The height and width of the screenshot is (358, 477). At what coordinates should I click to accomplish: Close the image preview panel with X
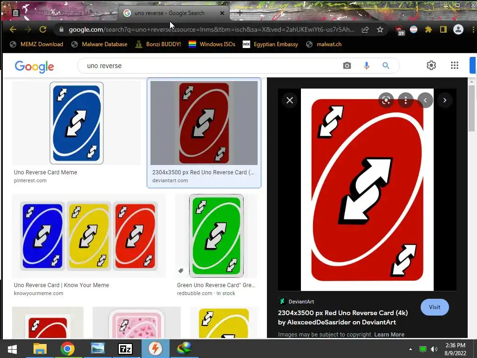coord(290,100)
